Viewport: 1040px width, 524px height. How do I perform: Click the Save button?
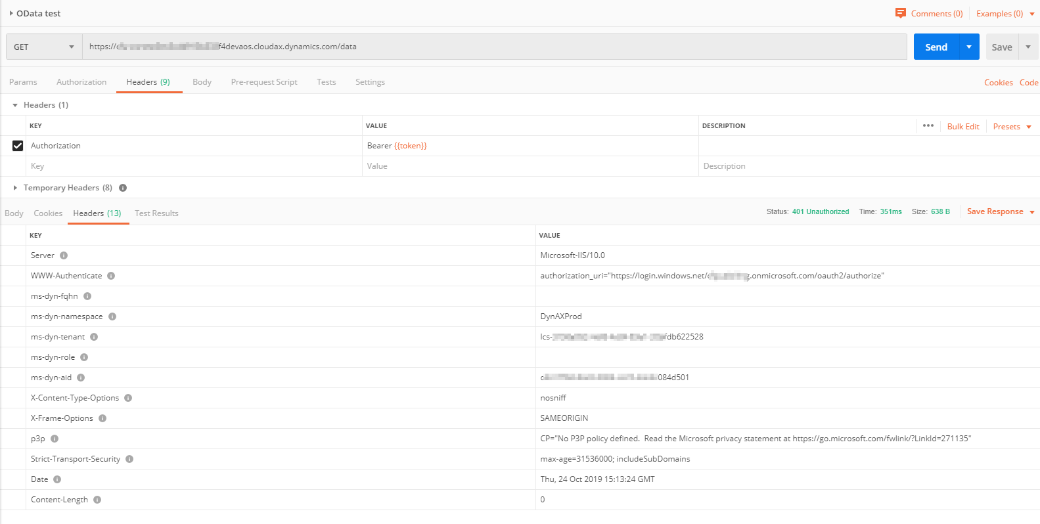pyautogui.click(x=1002, y=47)
